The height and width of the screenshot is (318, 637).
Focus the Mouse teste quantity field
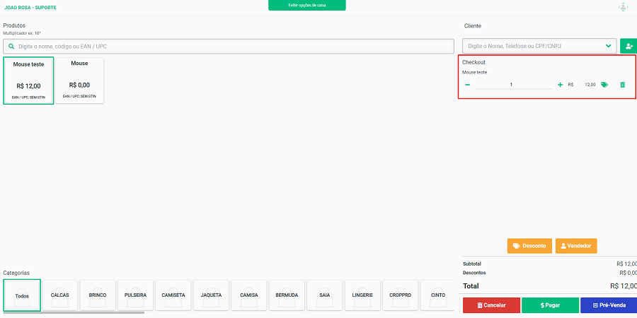[x=514, y=85]
